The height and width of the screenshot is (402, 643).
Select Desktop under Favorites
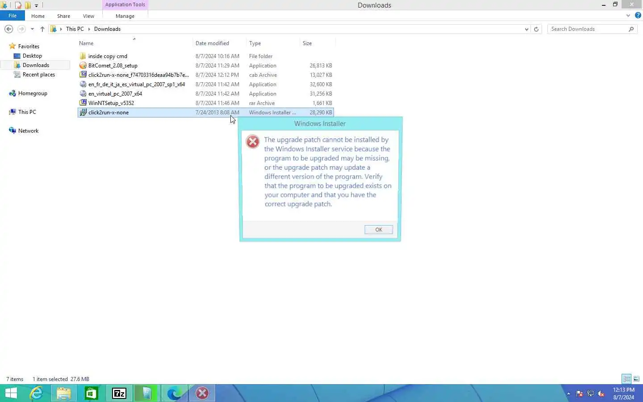[32, 56]
